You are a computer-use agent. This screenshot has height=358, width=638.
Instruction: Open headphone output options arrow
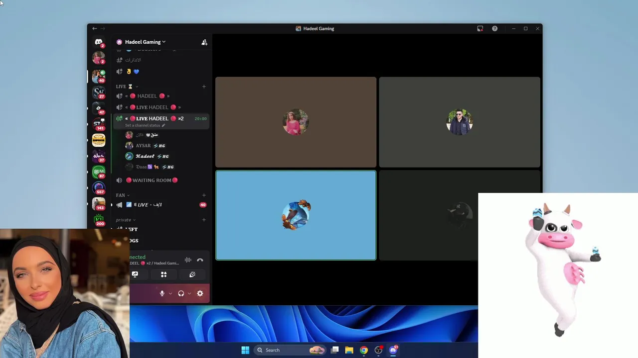[189, 293]
